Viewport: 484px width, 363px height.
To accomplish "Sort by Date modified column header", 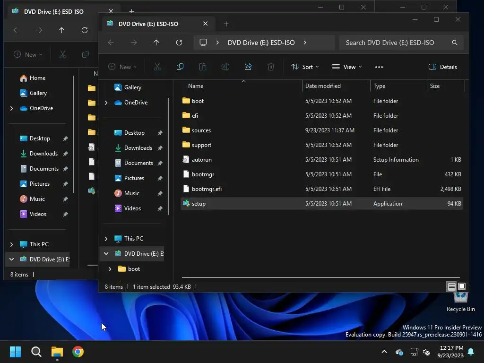I will (323, 86).
